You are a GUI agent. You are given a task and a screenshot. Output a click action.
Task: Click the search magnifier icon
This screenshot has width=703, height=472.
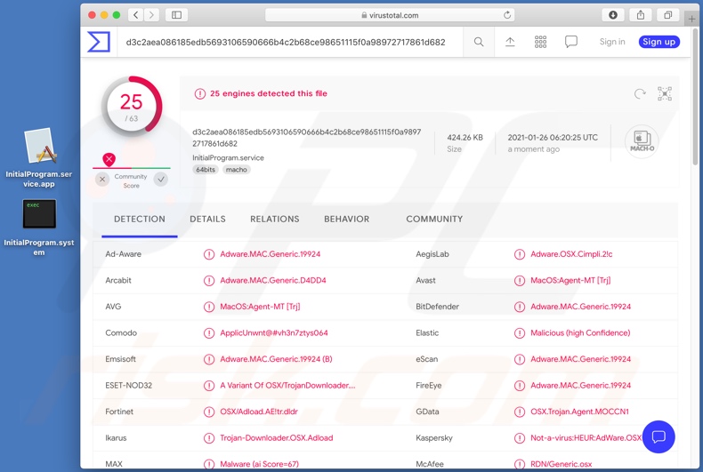pos(479,42)
